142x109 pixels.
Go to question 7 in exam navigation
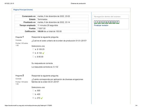coord(118,22)
